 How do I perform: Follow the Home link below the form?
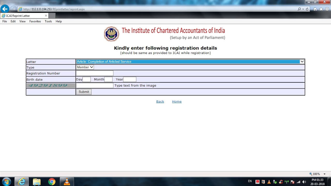tap(177, 102)
